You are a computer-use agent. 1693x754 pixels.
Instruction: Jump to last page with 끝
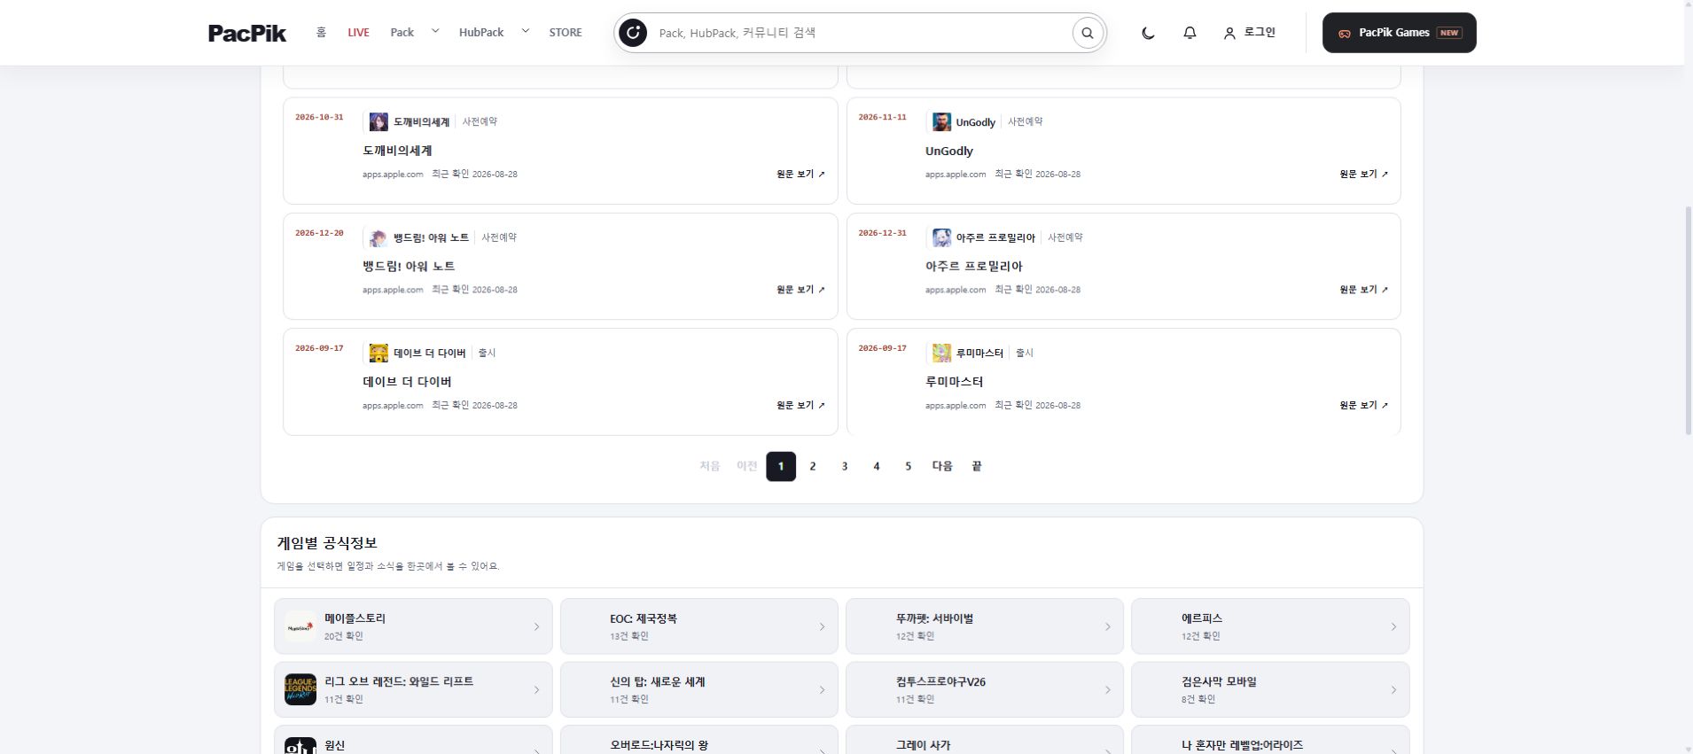[x=976, y=466]
